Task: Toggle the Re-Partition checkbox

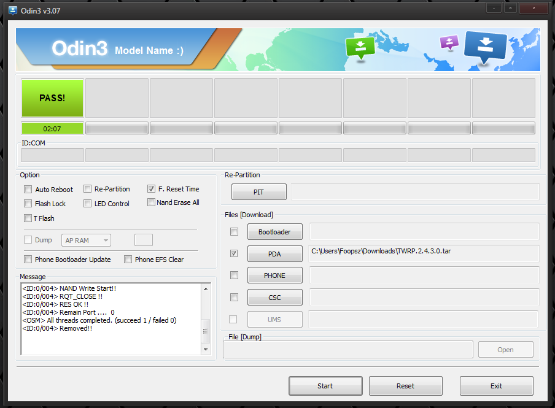Action: tap(87, 188)
